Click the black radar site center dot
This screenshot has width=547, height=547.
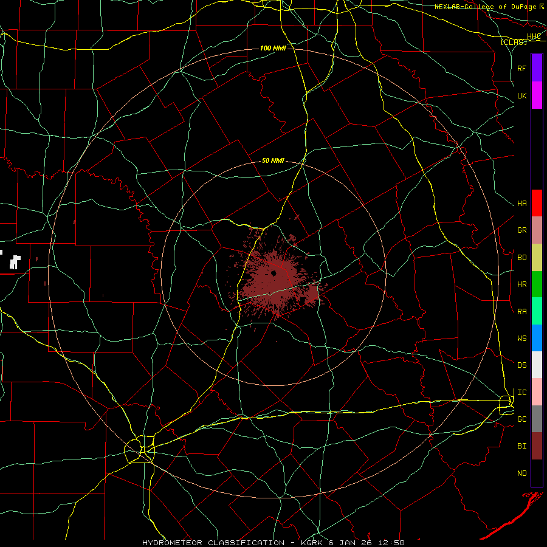(x=274, y=273)
